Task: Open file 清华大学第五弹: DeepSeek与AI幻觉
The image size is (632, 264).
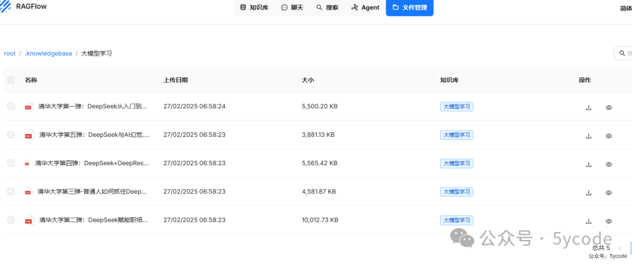Action: point(94,135)
